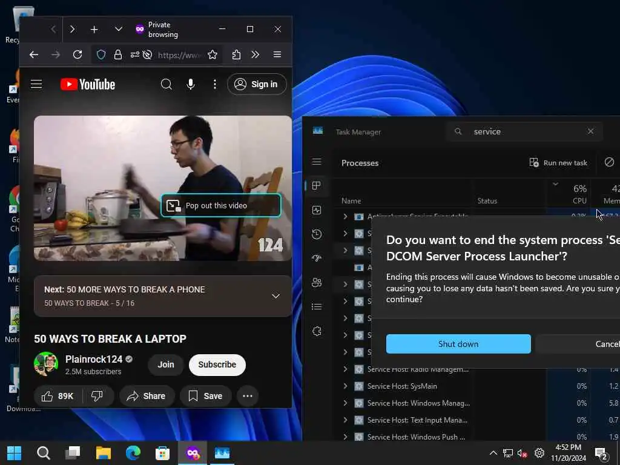The image size is (620, 465).
Task: Start voice search with microphone icon
Action: point(191,84)
